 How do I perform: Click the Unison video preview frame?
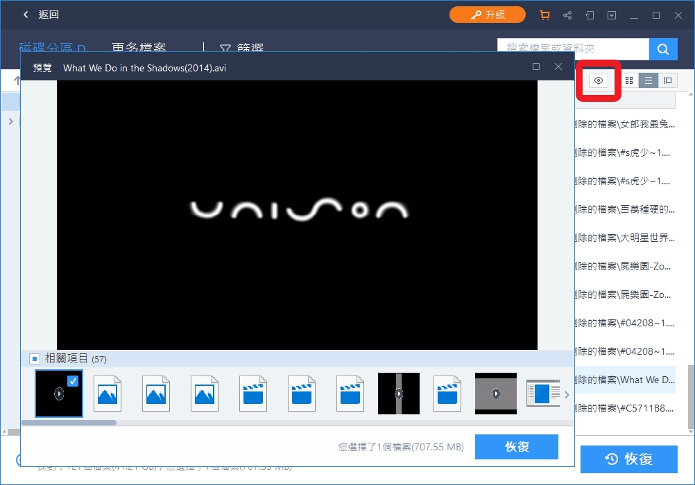(x=297, y=215)
